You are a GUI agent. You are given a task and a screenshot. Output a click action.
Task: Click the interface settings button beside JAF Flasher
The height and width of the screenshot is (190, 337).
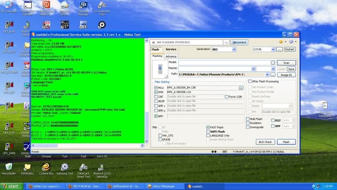pyautogui.click(x=226, y=42)
